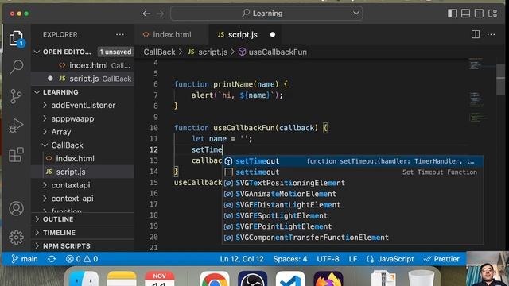Select index.html under Open Editors

point(83,65)
